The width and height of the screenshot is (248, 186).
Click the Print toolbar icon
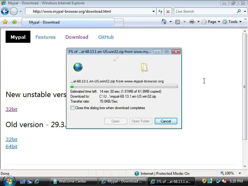pos(192,22)
